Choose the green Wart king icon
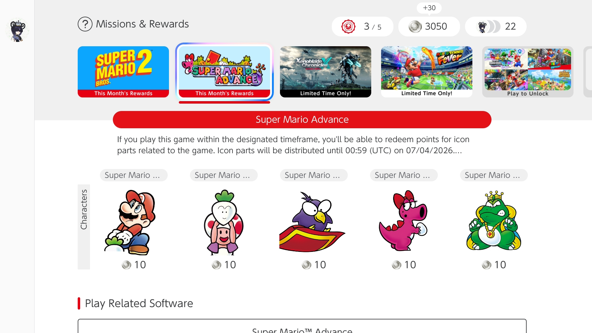This screenshot has height=333, width=592. [494, 221]
